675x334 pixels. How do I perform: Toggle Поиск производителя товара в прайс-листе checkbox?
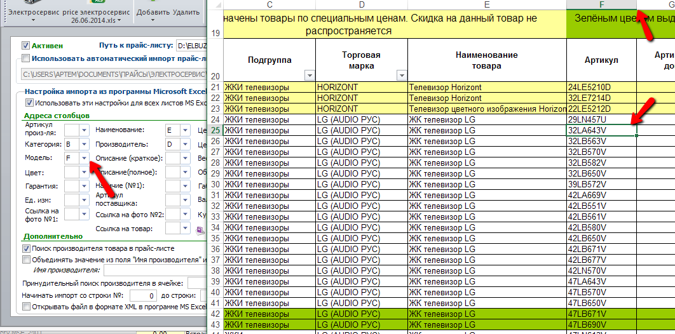point(26,248)
